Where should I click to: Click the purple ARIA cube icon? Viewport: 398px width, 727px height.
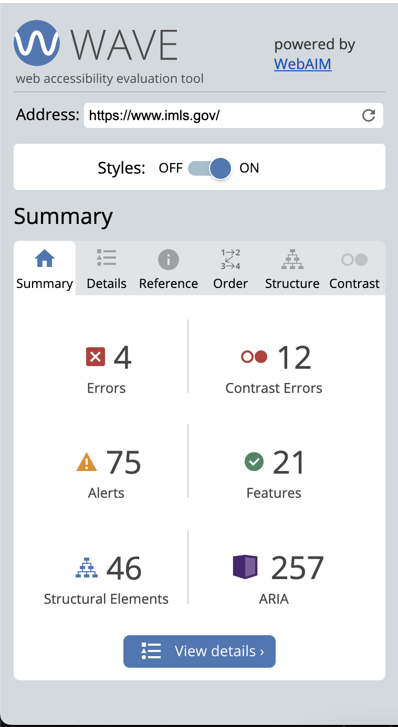245,566
